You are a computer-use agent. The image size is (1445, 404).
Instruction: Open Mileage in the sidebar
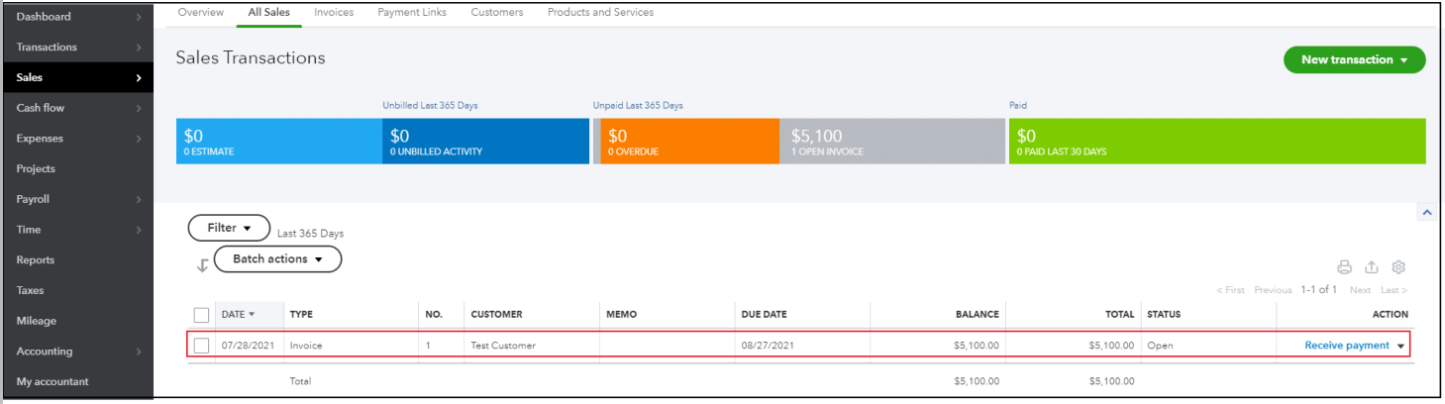pyautogui.click(x=37, y=321)
